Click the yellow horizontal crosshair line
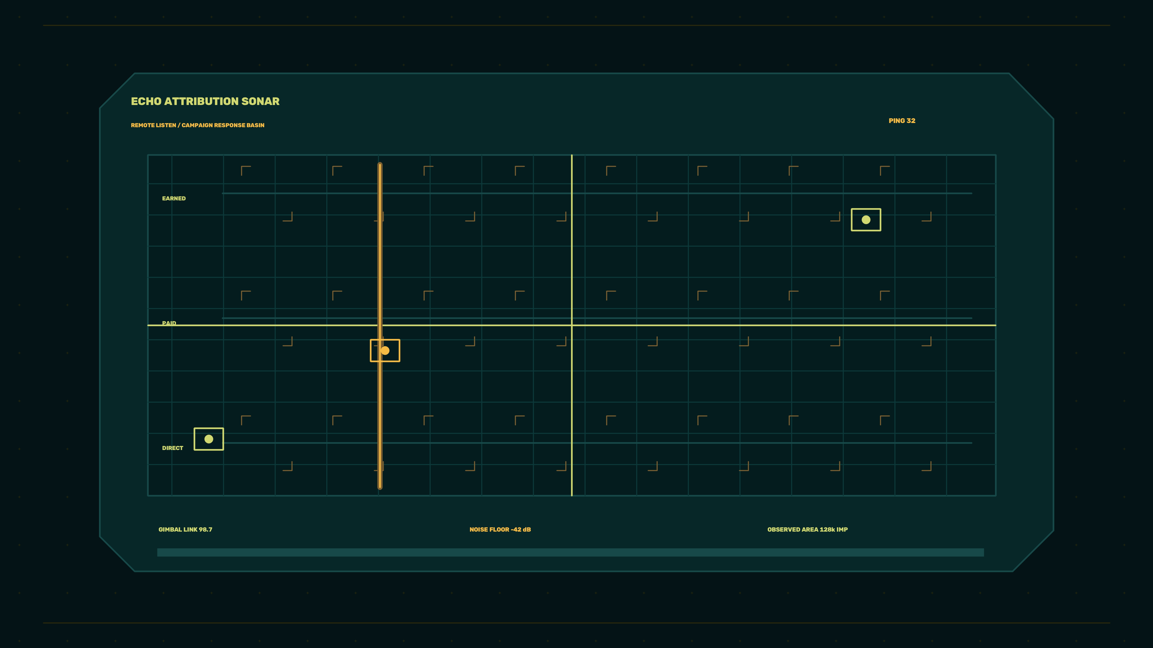1153x648 pixels. [572, 325]
